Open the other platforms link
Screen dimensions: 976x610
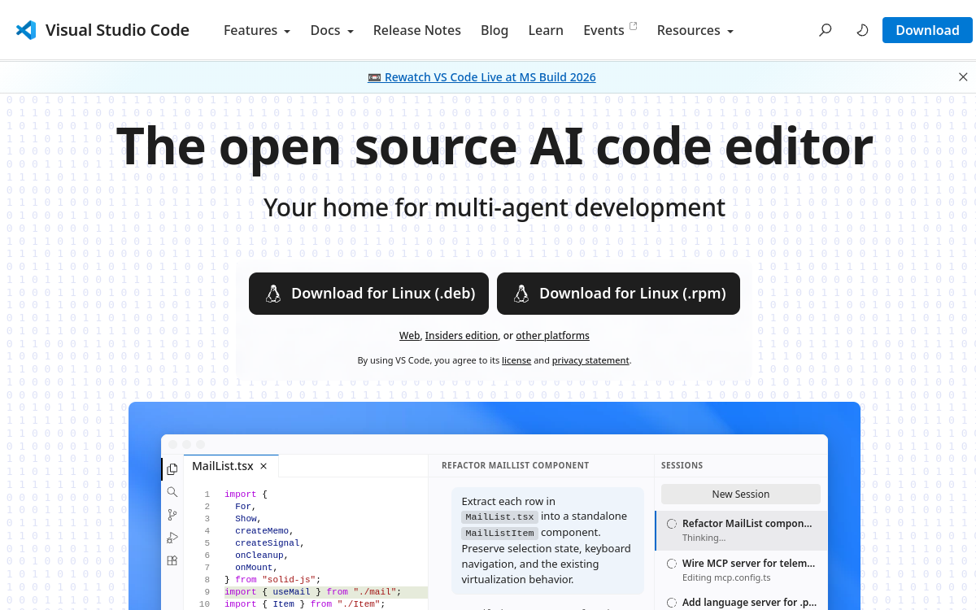click(552, 336)
